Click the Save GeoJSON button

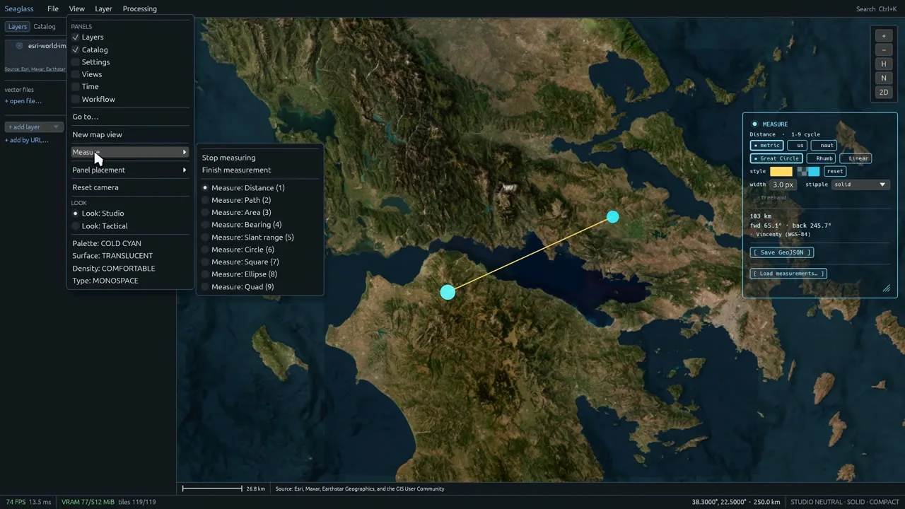click(x=781, y=252)
